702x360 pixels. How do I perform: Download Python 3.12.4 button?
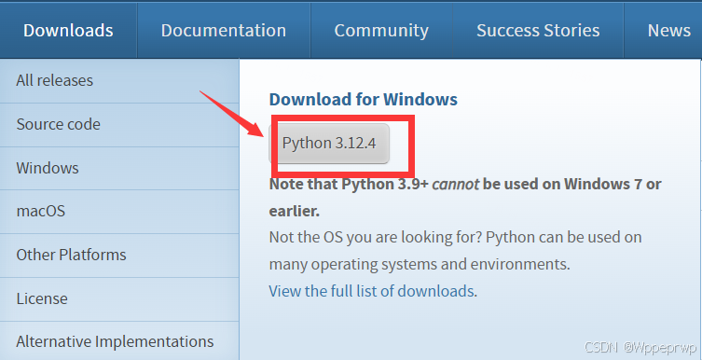pyautogui.click(x=329, y=144)
